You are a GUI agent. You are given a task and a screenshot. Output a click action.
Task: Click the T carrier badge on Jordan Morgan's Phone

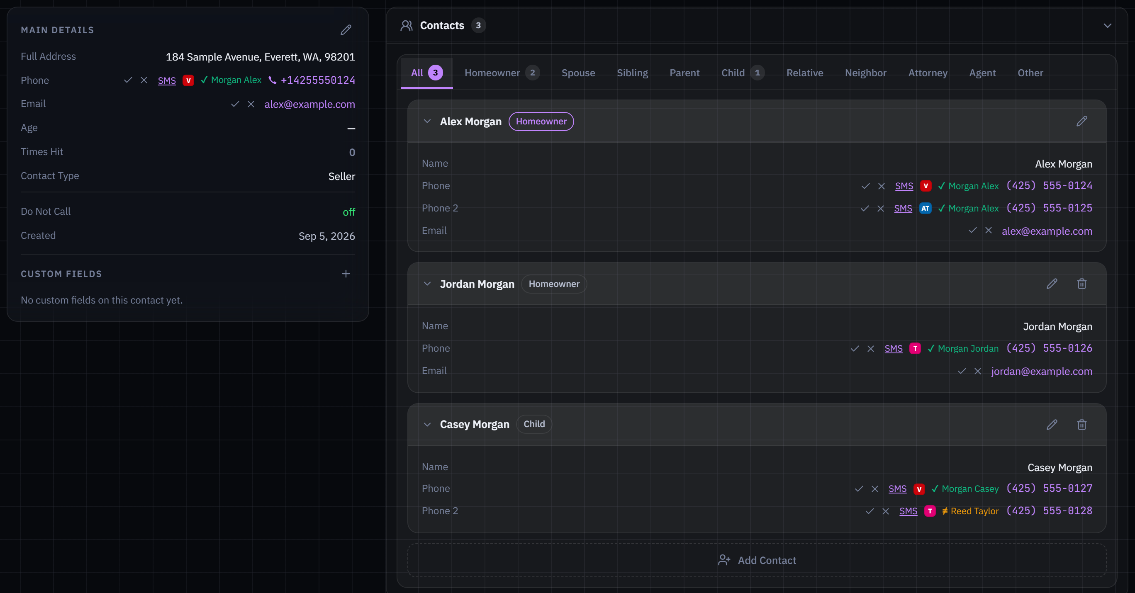[915, 348]
